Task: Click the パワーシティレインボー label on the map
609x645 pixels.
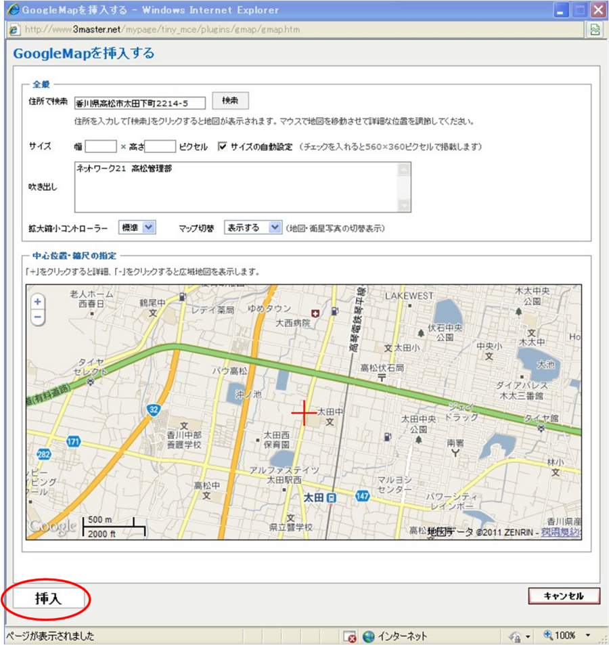Action: tap(452, 502)
